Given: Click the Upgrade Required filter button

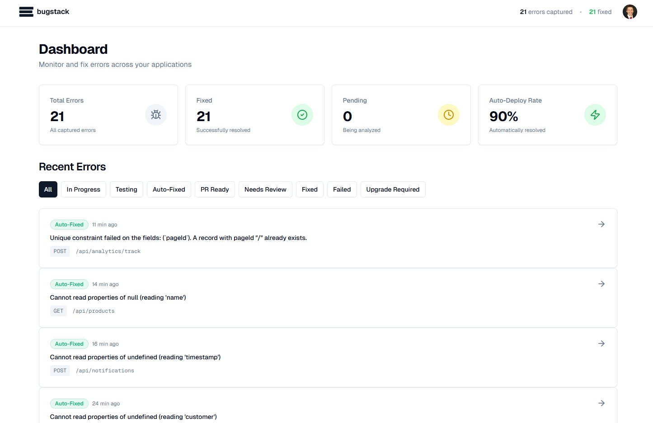Looking at the screenshot, I should click(393, 189).
